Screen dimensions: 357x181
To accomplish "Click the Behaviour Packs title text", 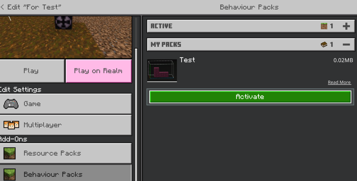I will point(249,7).
